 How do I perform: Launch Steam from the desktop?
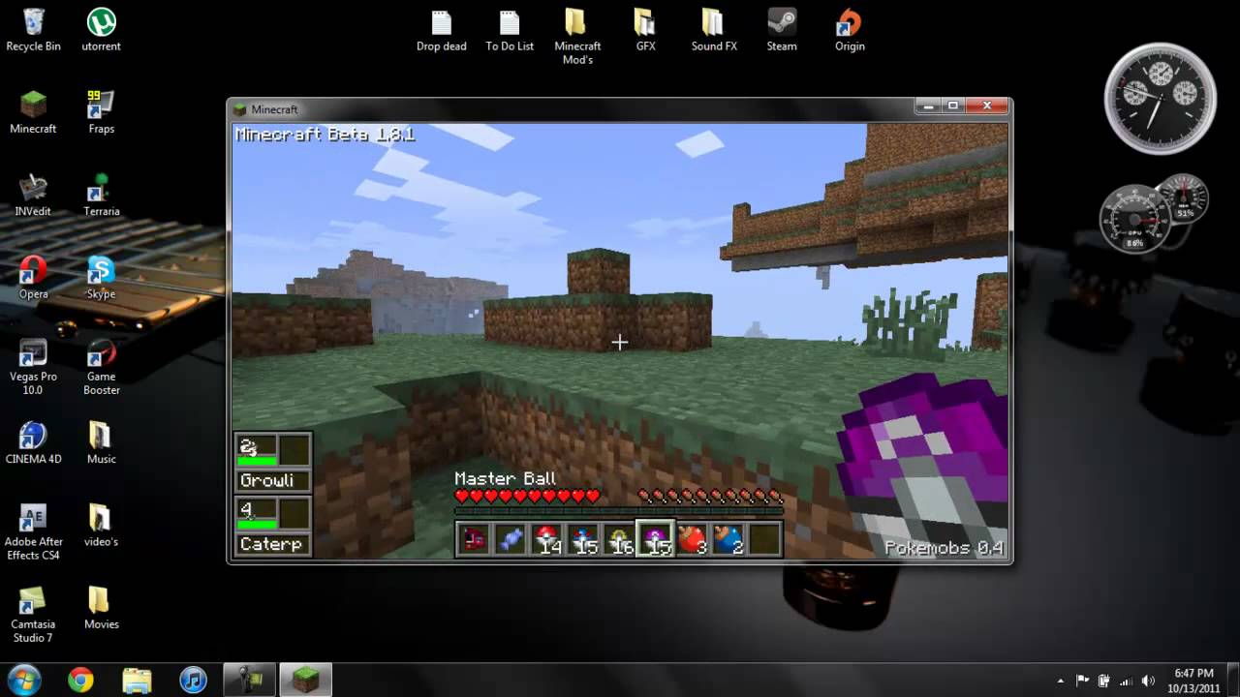[782, 29]
